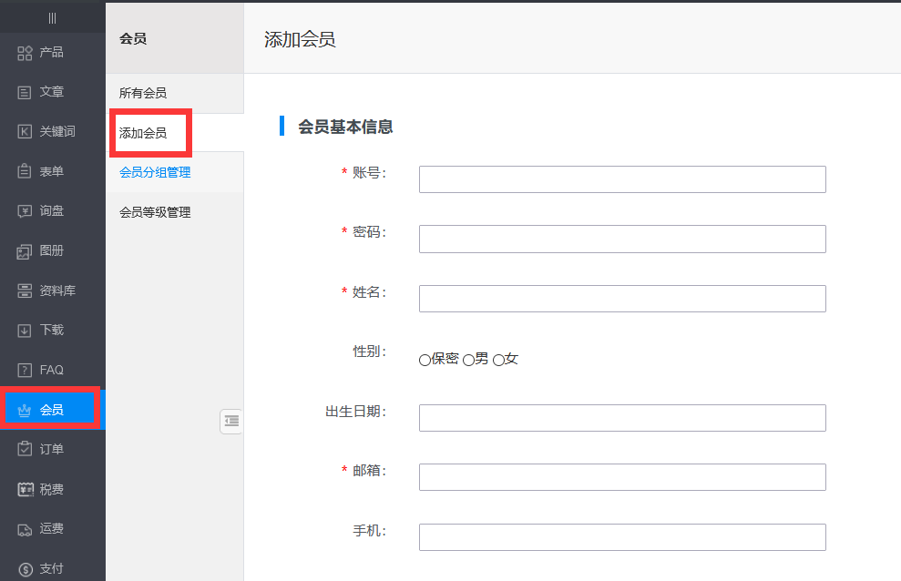Click the 添加会员 submenu link
Viewport: 901px width, 581px height.
tap(143, 133)
